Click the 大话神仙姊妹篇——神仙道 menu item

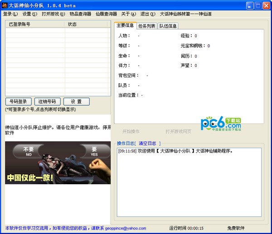pyautogui.click(x=185, y=14)
